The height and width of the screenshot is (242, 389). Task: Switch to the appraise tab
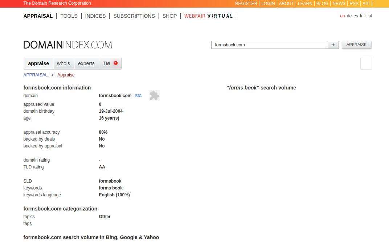click(38, 63)
